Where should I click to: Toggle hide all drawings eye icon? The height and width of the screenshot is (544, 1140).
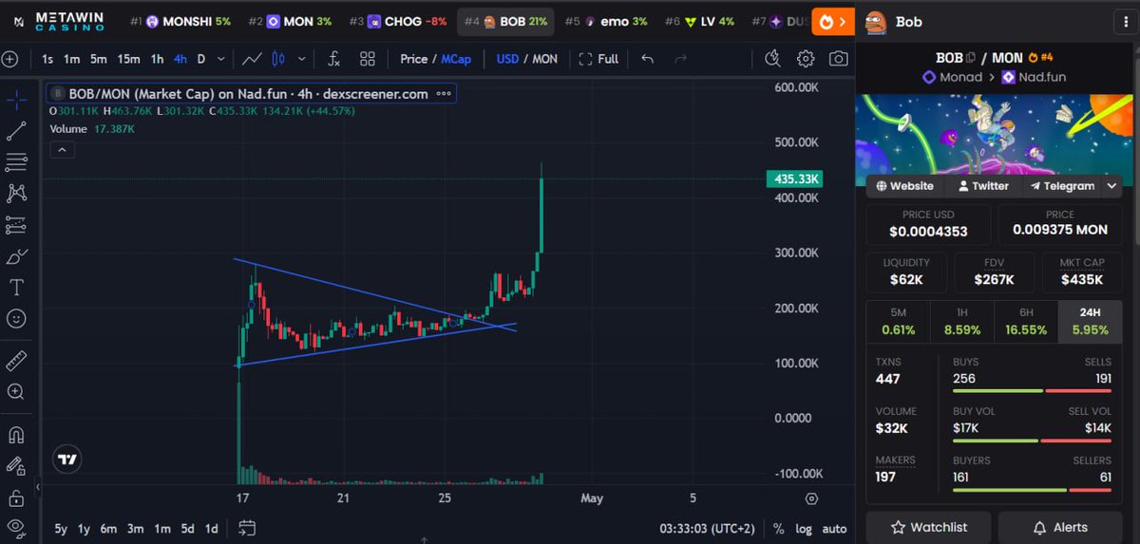pyautogui.click(x=16, y=527)
